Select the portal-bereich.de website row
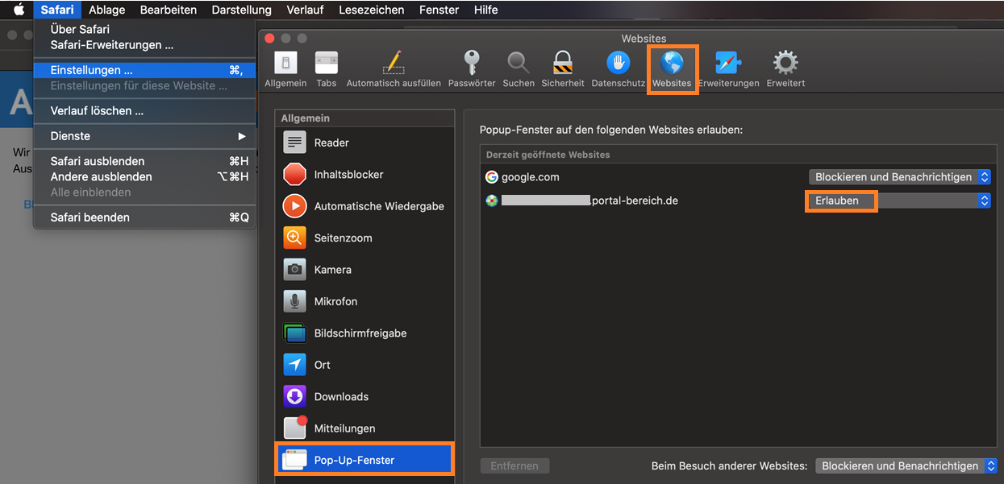This screenshot has width=1004, height=484. 738,201
